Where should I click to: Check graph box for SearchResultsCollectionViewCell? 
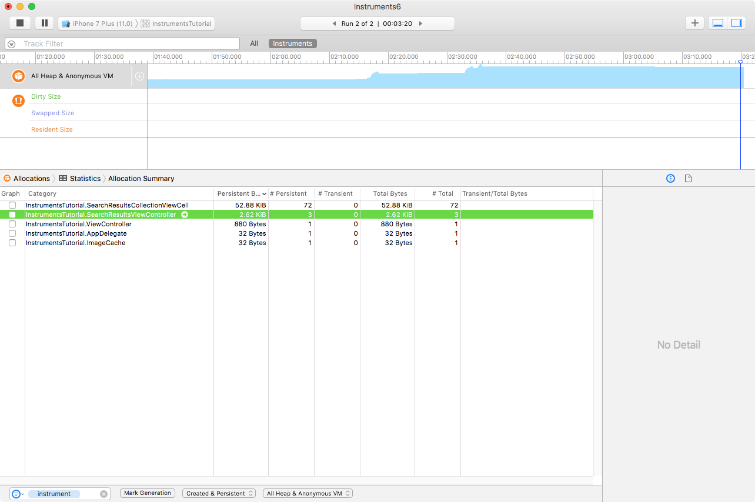[x=12, y=205]
